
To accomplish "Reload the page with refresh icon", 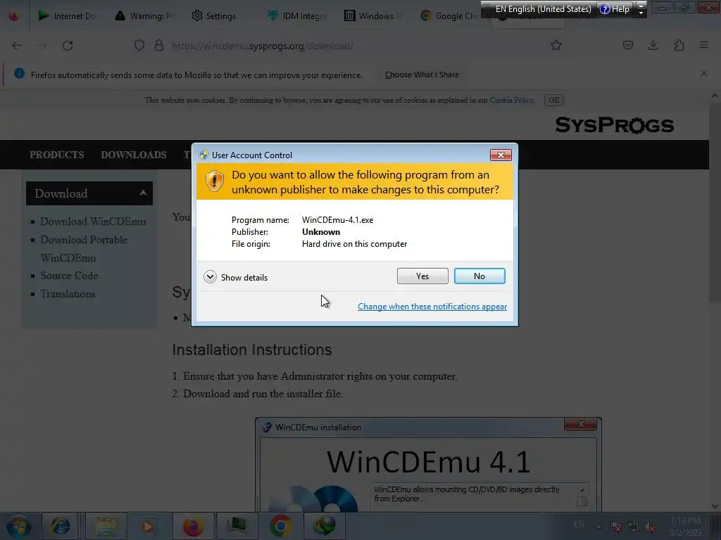I will [x=68, y=46].
